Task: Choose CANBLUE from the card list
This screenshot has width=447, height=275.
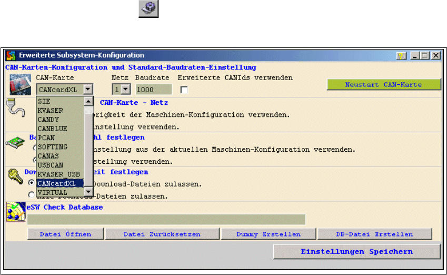Action: point(60,129)
